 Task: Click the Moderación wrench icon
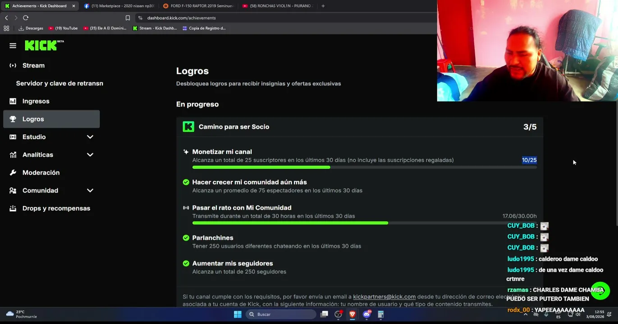13,173
